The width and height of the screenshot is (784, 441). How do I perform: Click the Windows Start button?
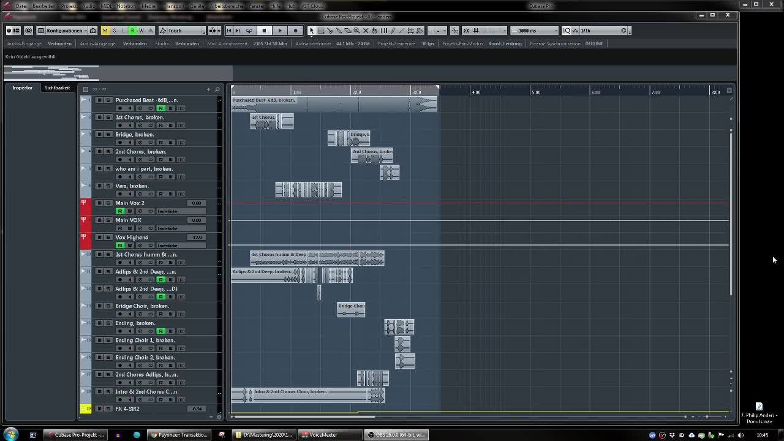pyautogui.click(x=11, y=435)
